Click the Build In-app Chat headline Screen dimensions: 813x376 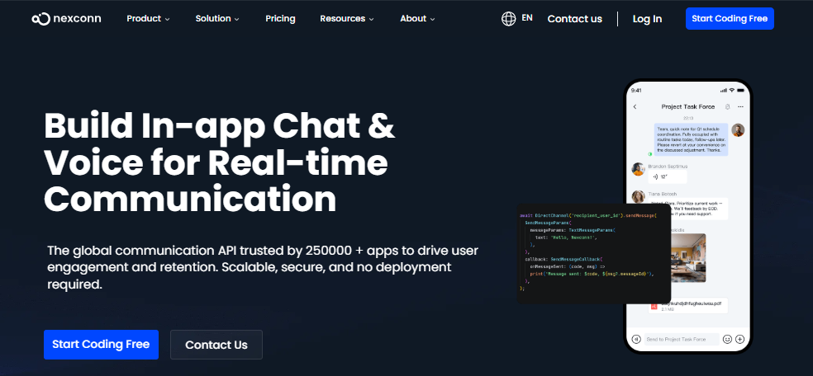[220, 163]
